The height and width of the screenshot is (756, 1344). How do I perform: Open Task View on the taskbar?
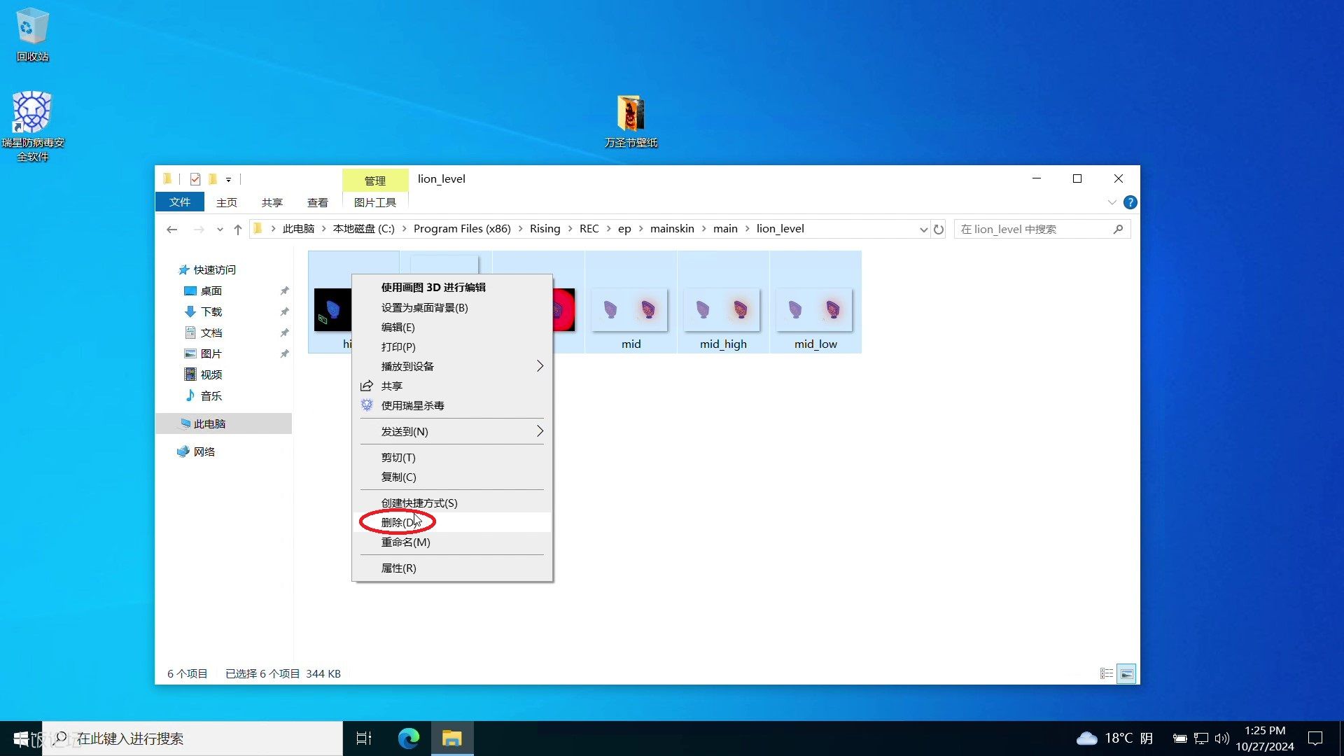364,738
